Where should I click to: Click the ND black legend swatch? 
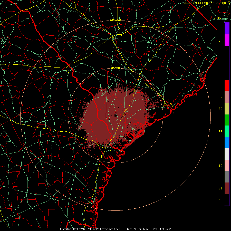pos(227,200)
